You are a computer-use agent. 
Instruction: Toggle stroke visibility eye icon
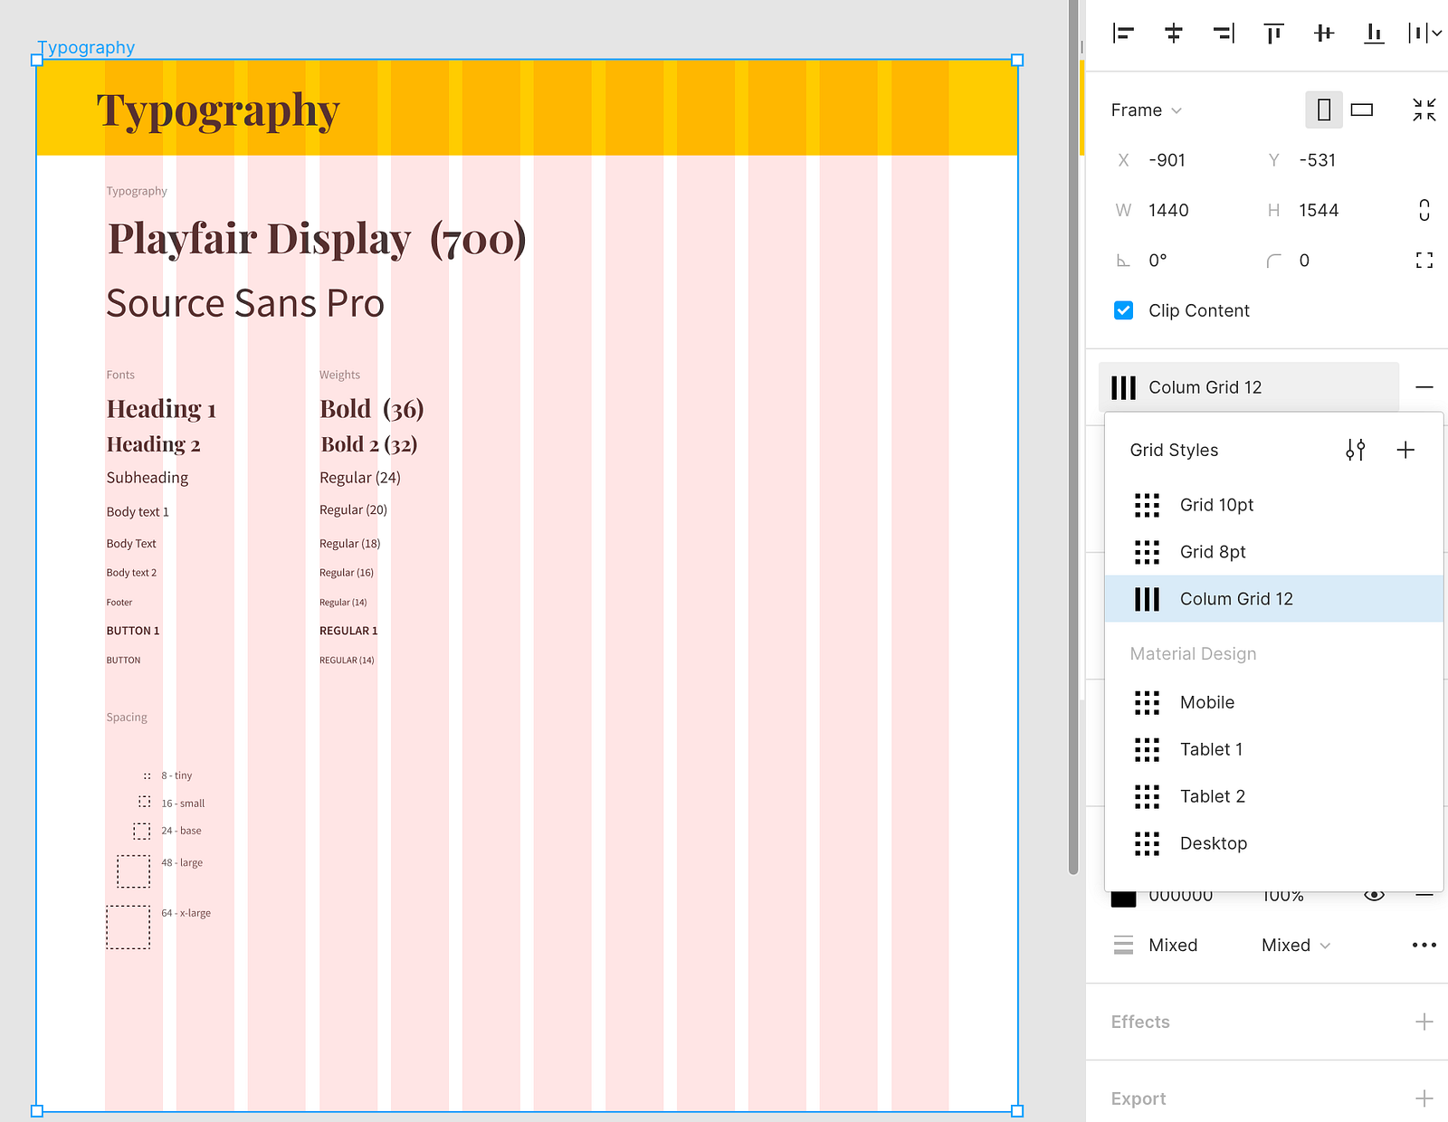point(1374,896)
